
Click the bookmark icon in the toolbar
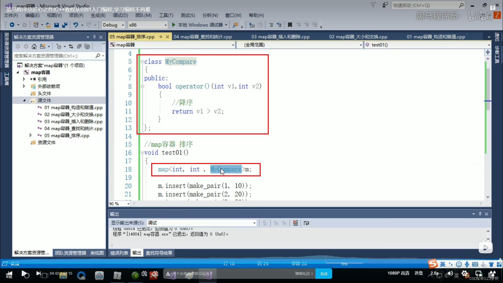[x=290, y=25]
